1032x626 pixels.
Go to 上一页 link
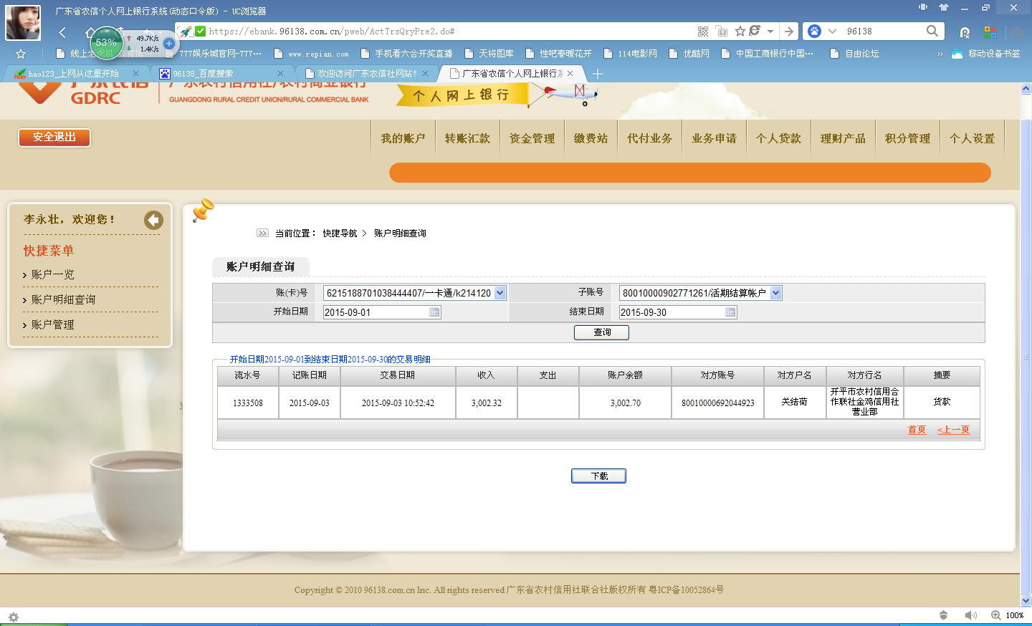[x=953, y=430]
